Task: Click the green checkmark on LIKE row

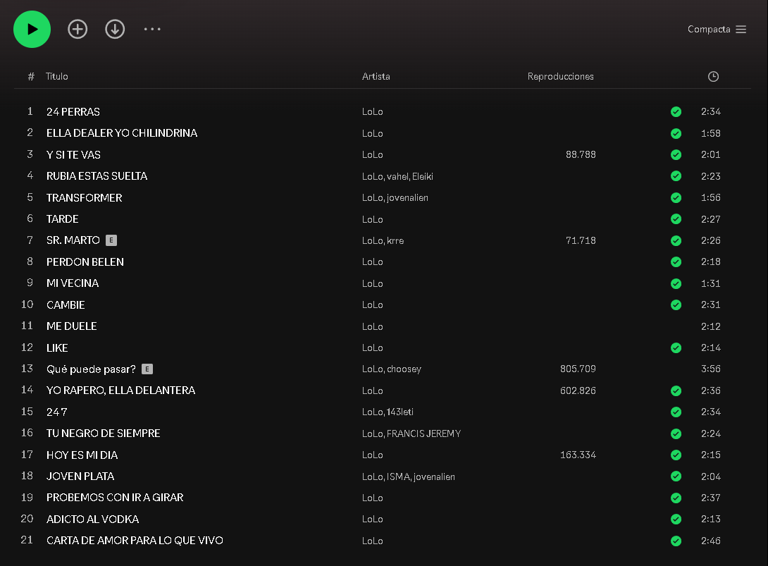Action: 676,348
